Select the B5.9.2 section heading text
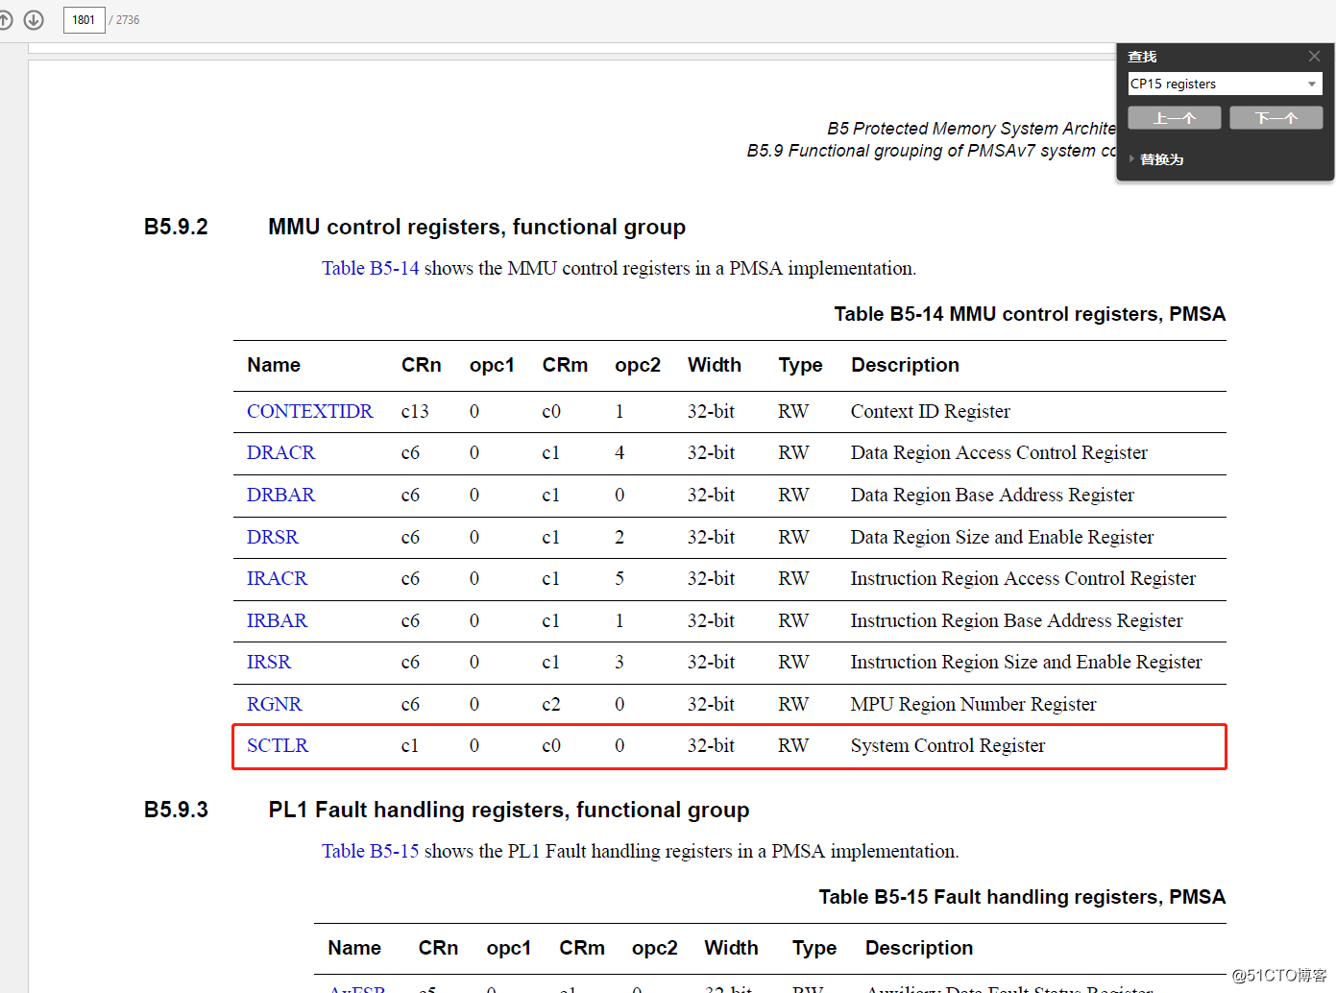 pos(476,227)
